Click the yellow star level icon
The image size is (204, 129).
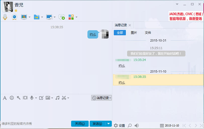pyautogui.click(x=16, y=11)
